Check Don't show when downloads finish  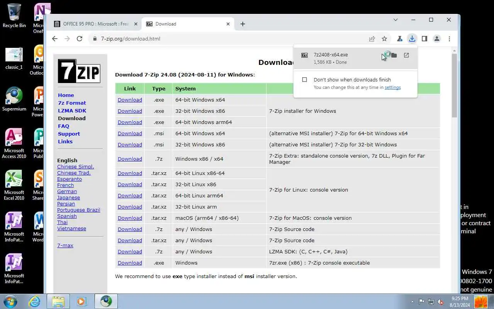click(x=305, y=80)
